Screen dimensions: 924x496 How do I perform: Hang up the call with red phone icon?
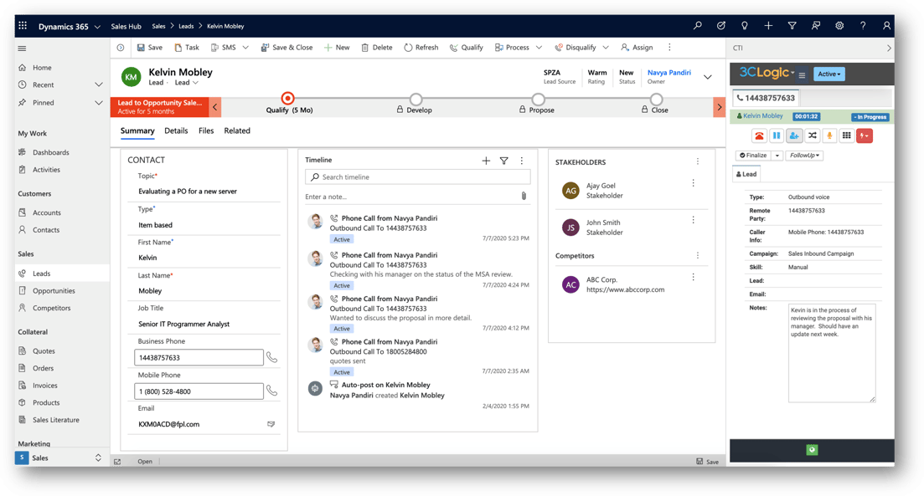click(759, 136)
